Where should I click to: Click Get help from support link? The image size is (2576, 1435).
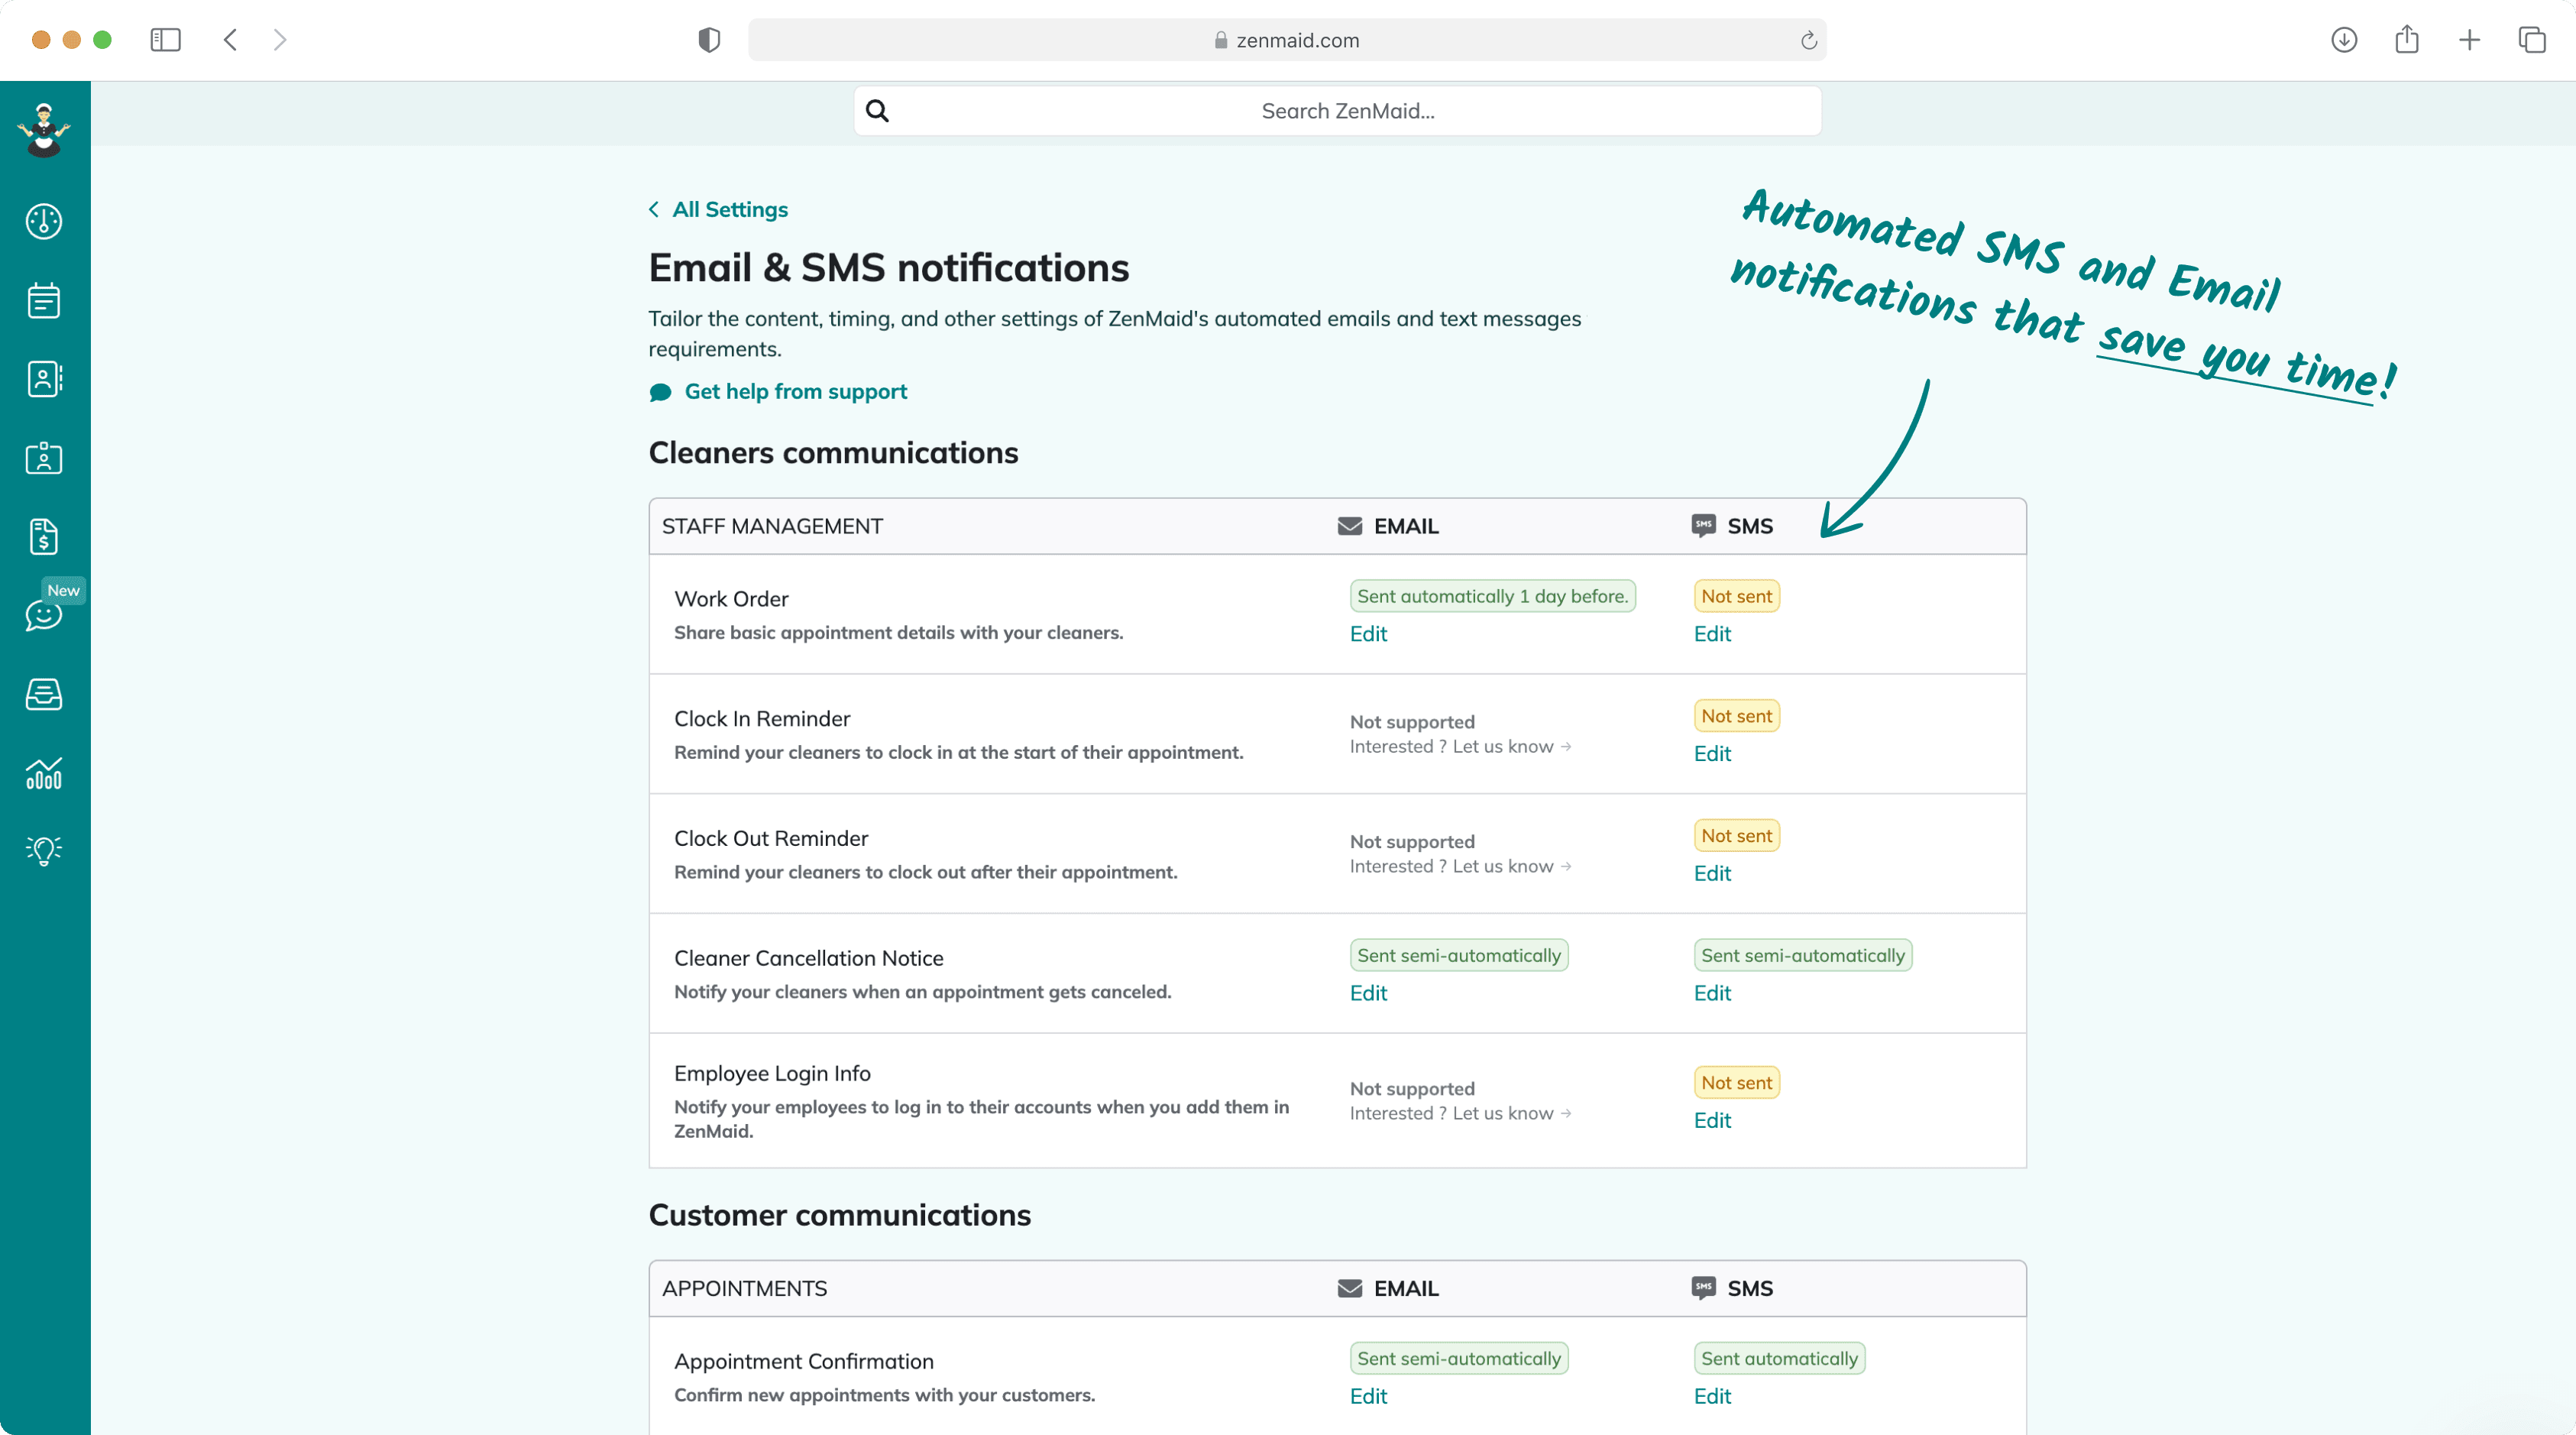coord(795,392)
